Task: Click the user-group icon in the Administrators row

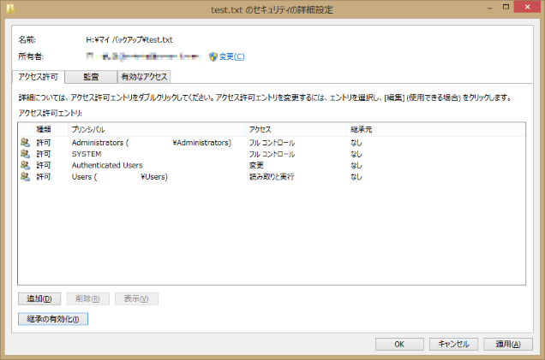Action: (25, 143)
